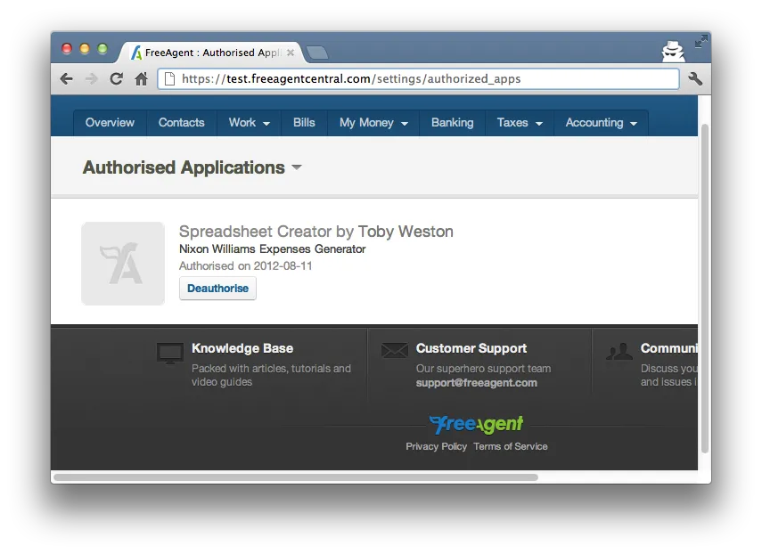Click the Customer Support envelope icon

click(395, 350)
